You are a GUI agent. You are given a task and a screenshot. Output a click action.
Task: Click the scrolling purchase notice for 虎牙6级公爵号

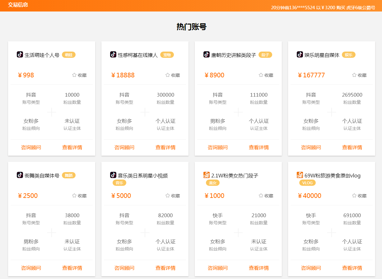[x=323, y=8]
